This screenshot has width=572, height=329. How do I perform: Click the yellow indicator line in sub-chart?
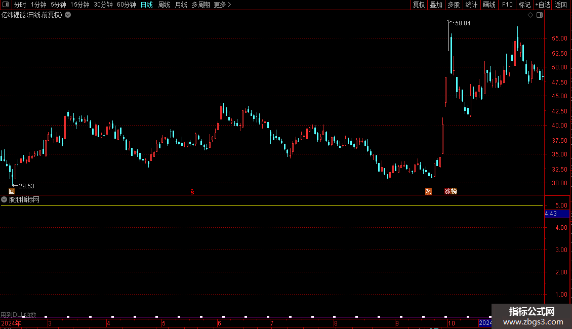tap(272, 205)
